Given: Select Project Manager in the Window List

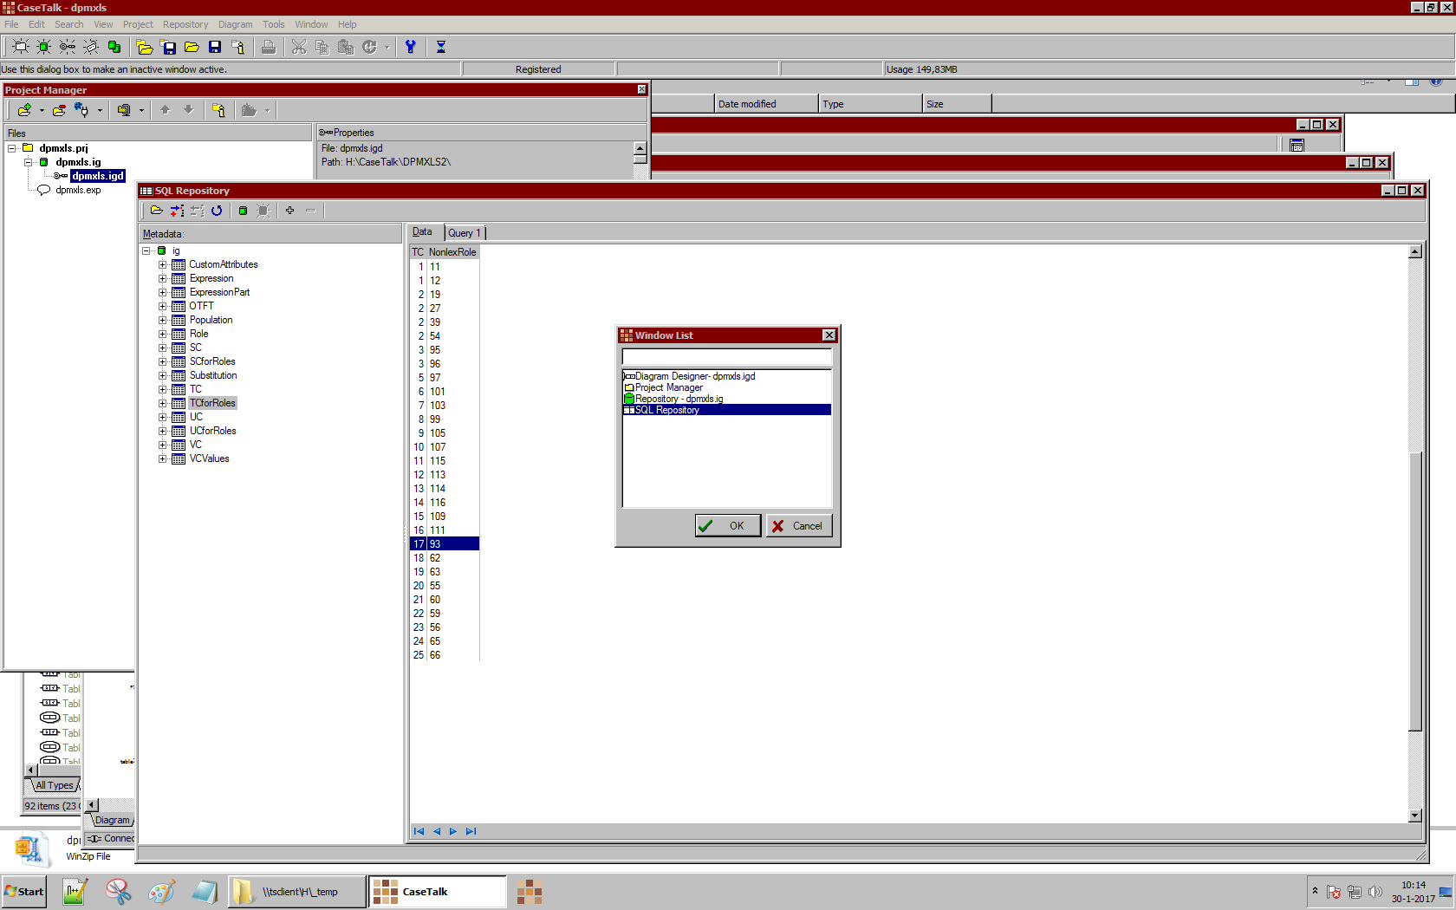Looking at the screenshot, I should coord(668,387).
